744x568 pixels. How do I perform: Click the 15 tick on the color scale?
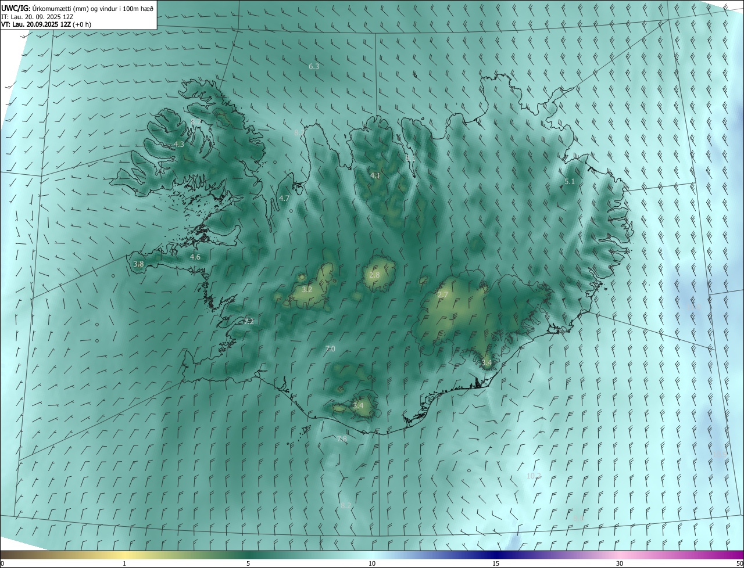pos(496,563)
